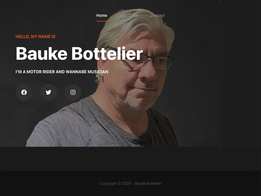Select the Home navigation tab
261x196 pixels.
pyautogui.click(x=102, y=16)
